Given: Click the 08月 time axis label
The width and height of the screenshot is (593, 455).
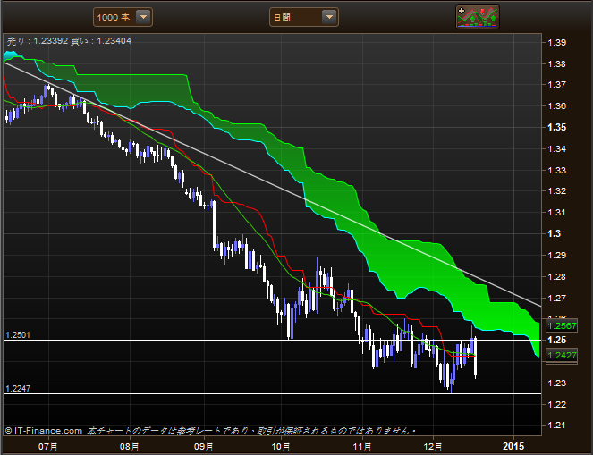Looking at the screenshot, I should [130, 447].
